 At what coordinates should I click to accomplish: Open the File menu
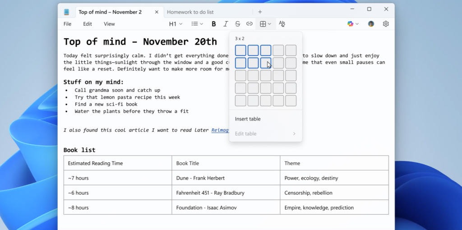pyautogui.click(x=67, y=24)
